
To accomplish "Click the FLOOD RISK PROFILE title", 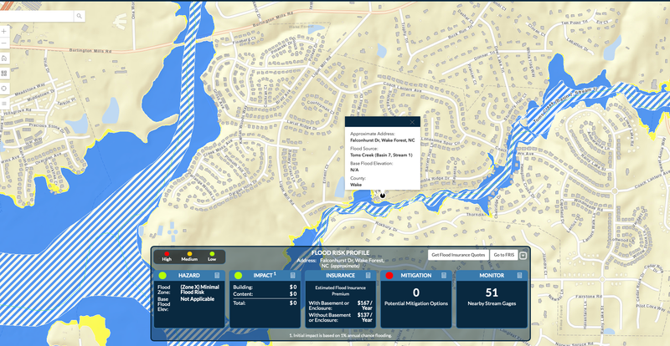I will pos(341,253).
